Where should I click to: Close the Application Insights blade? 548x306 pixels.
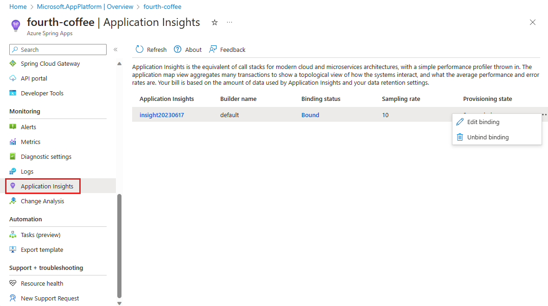(x=533, y=22)
